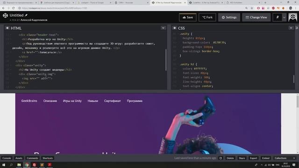The height and width of the screenshot is (168, 299).
Task: Click Chrome icon in taskbar
Action: 27,165
